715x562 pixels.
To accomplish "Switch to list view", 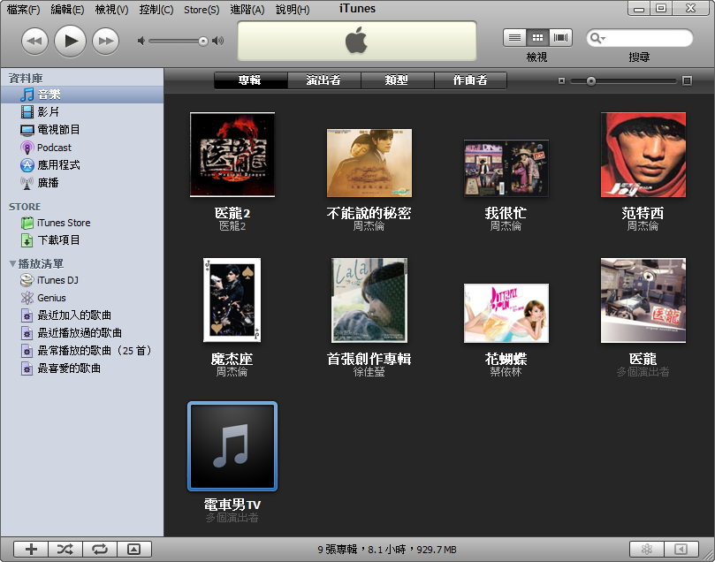I will (x=514, y=38).
